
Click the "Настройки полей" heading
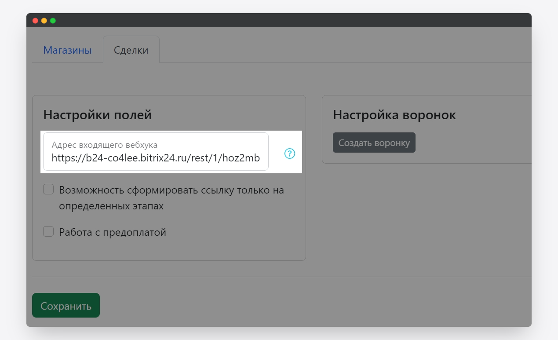click(97, 115)
